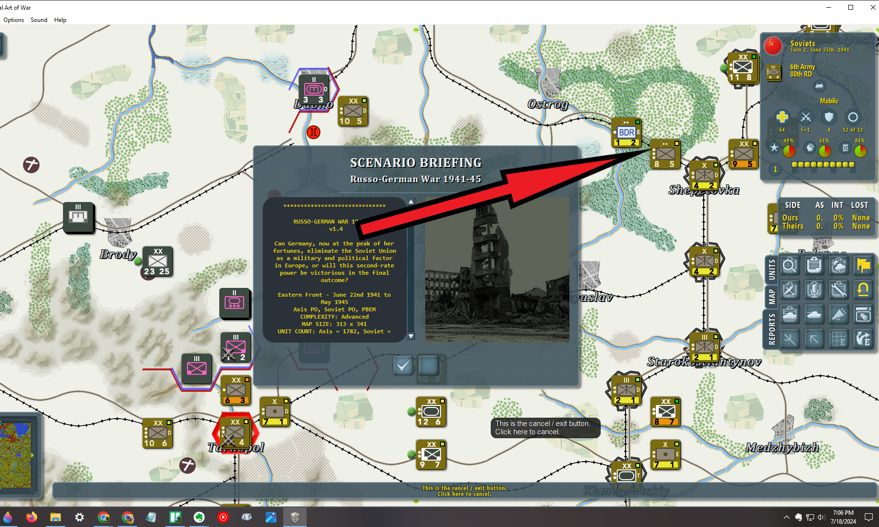Select the 10-6 division west of Tarnopol

[x=157, y=433]
